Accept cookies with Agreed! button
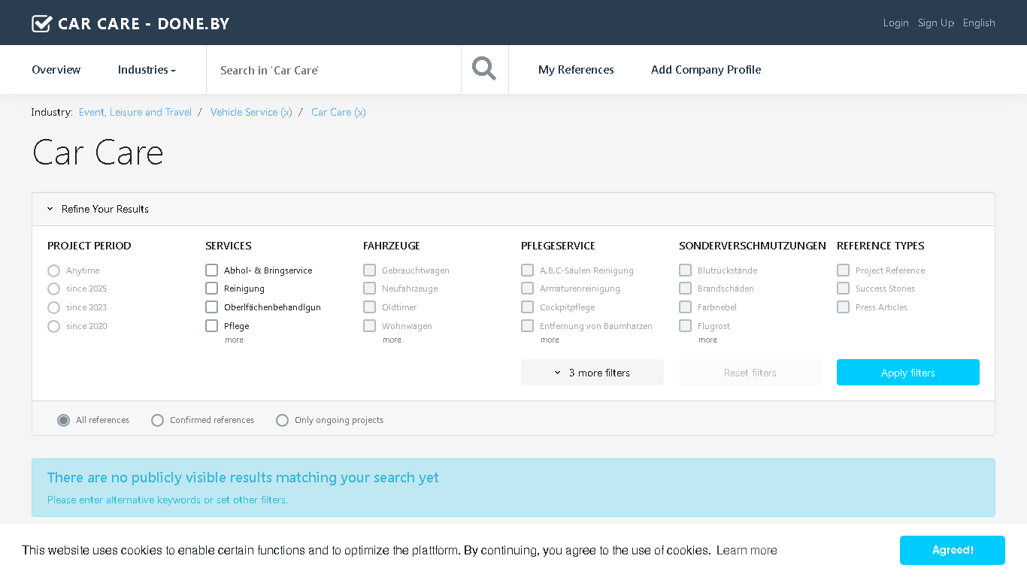Viewport: 1027px width, 577px height. (953, 550)
